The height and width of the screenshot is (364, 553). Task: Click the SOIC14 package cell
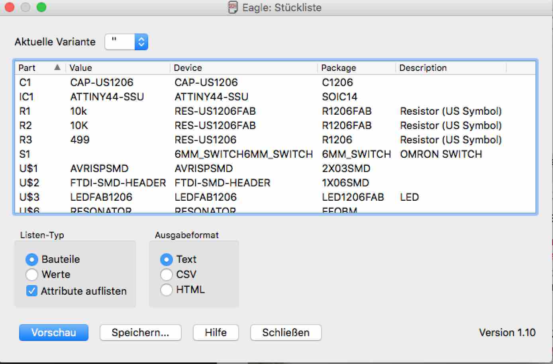pos(340,97)
